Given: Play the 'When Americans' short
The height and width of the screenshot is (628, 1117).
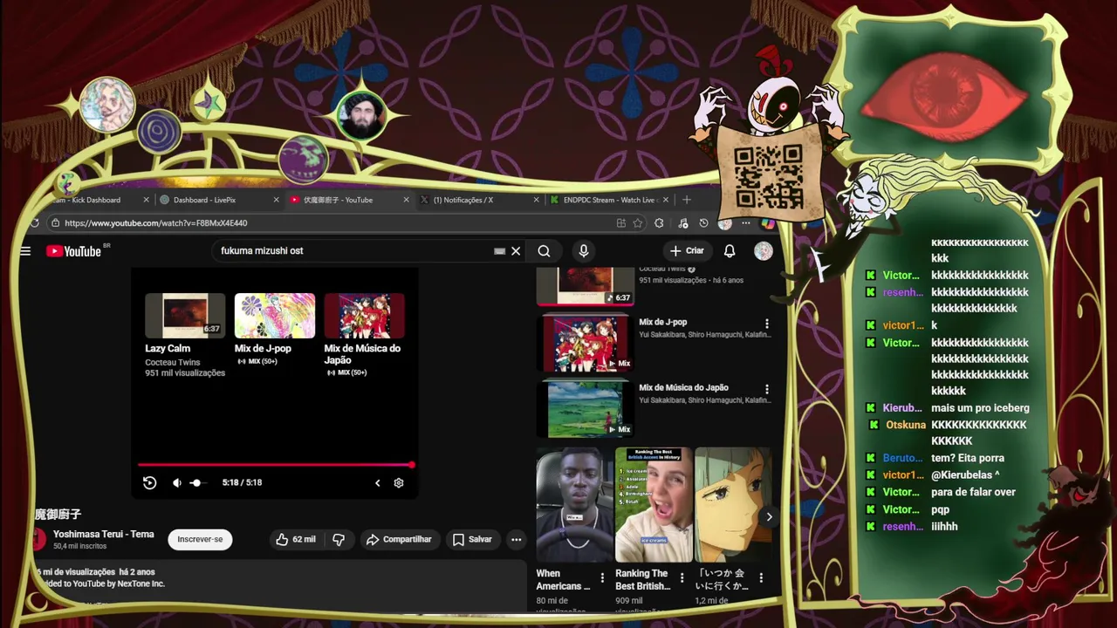Looking at the screenshot, I should [x=572, y=505].
